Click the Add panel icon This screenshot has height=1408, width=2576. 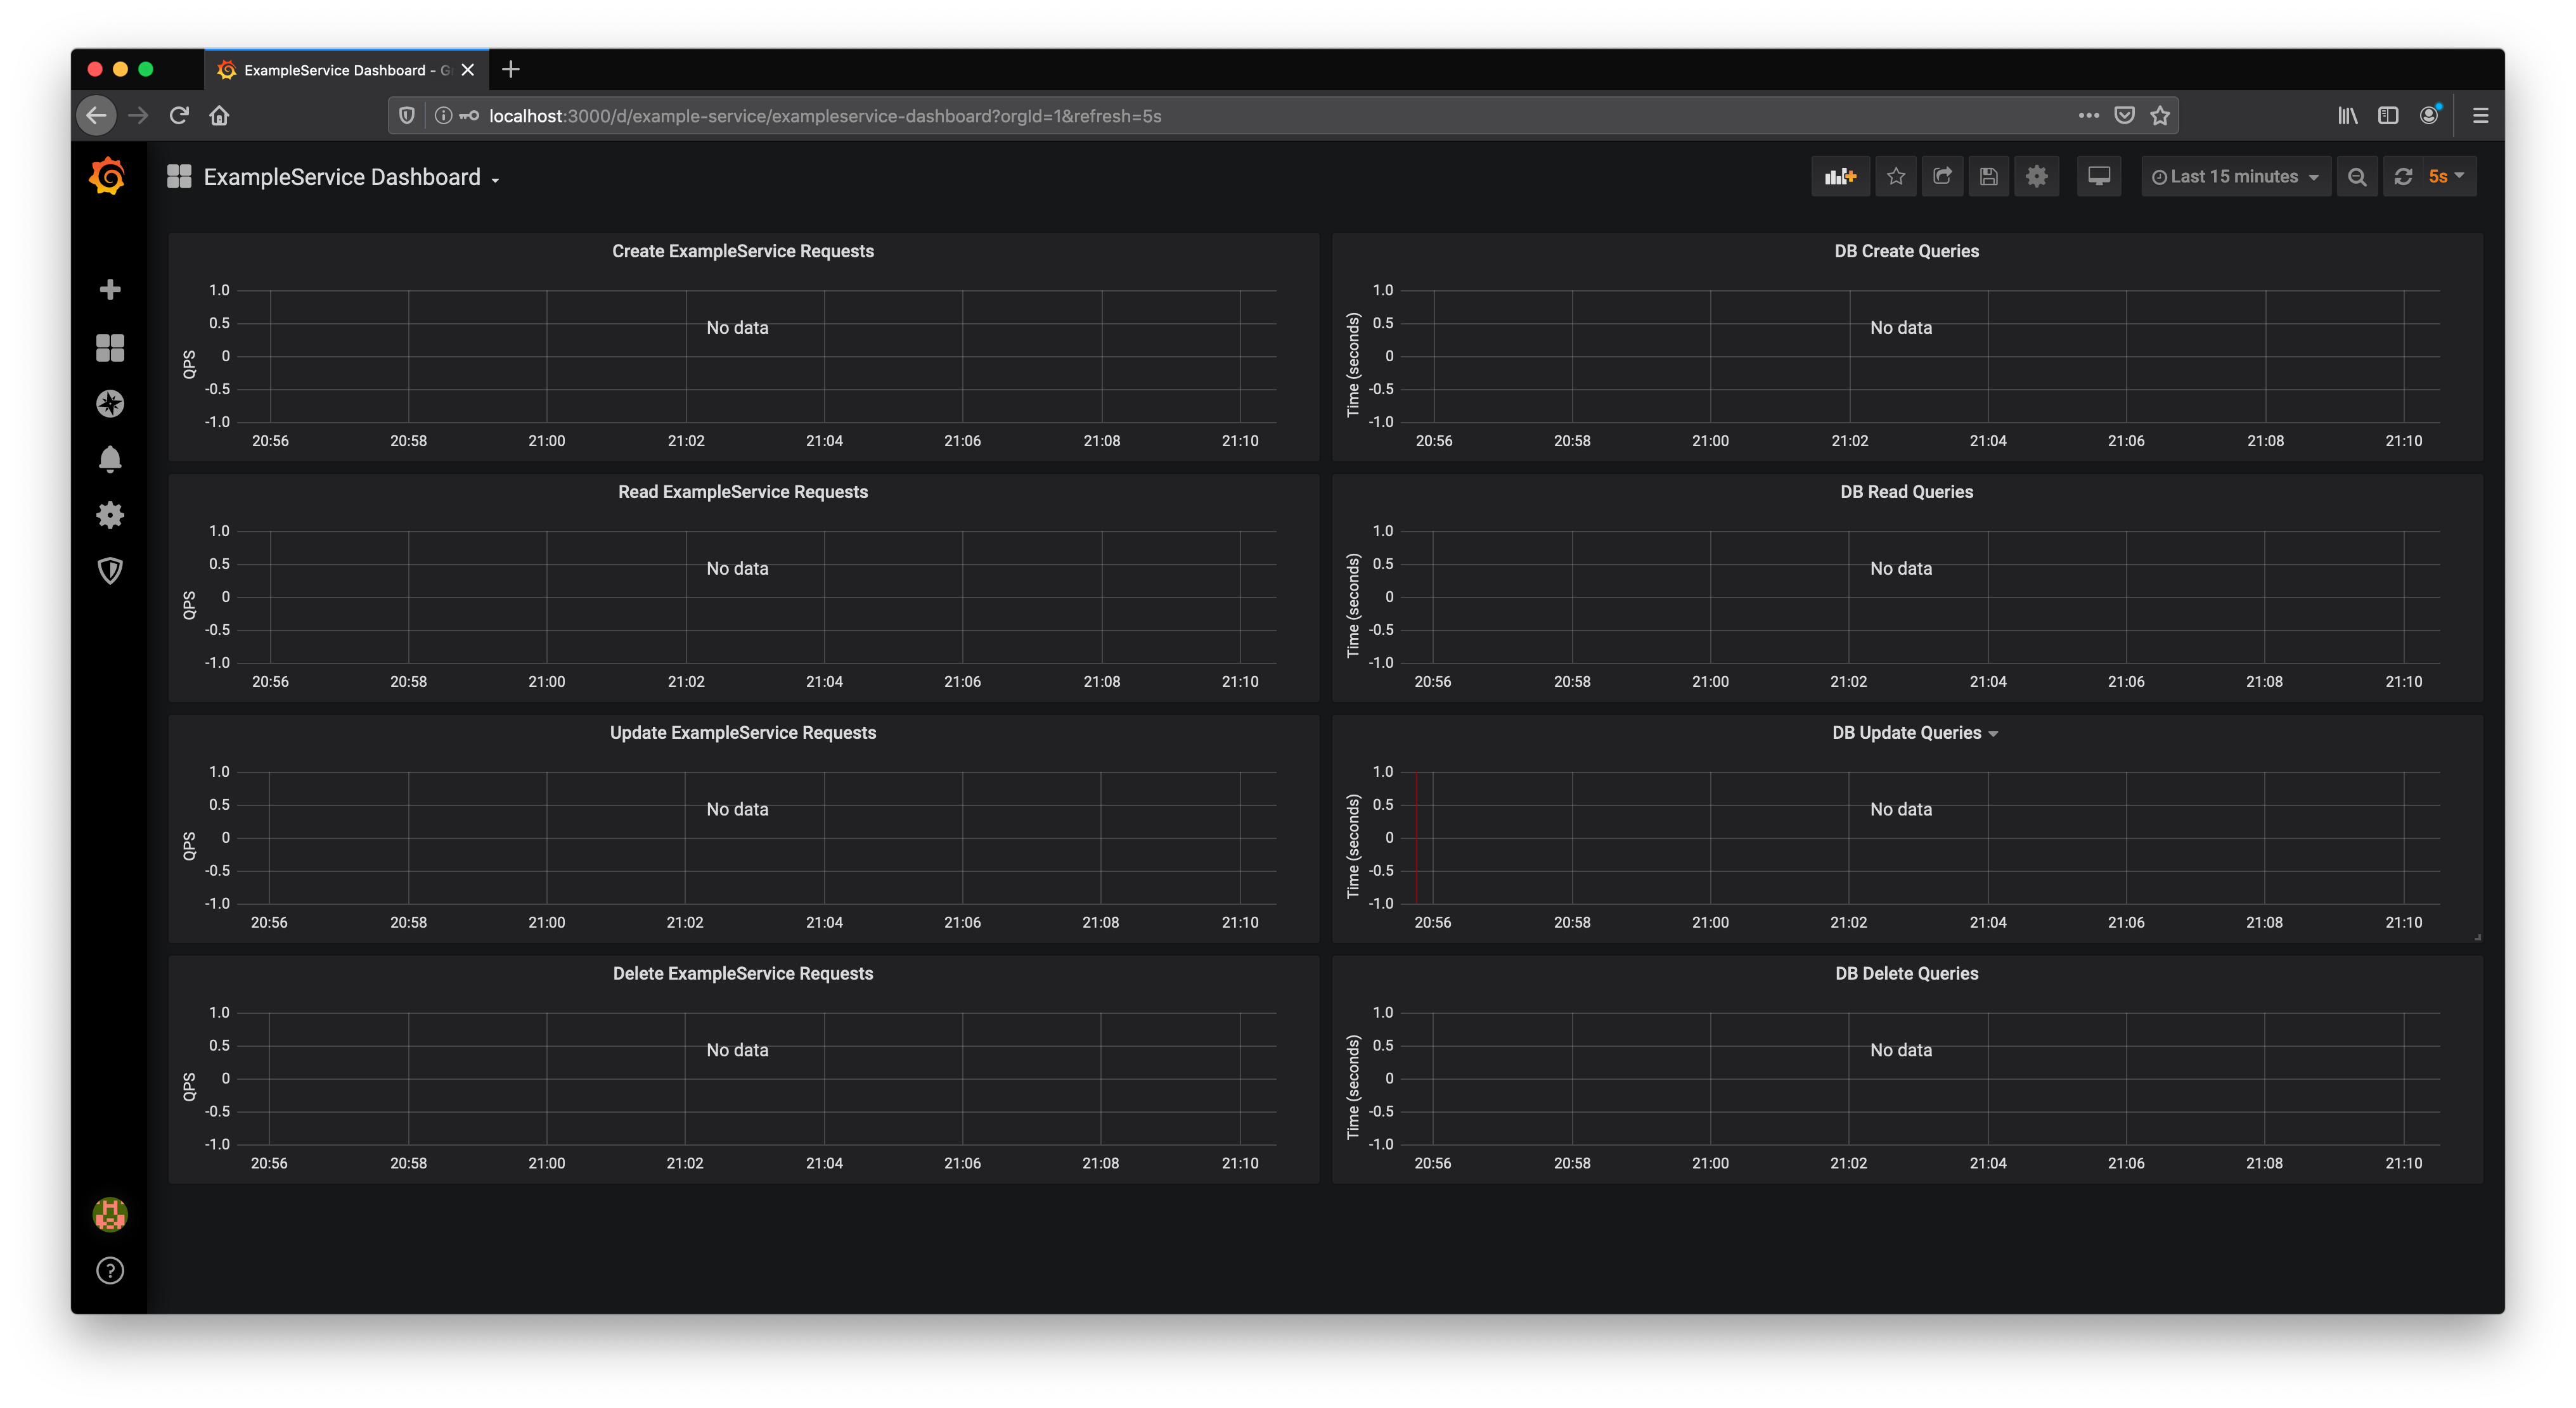(x=1840, y=177)
